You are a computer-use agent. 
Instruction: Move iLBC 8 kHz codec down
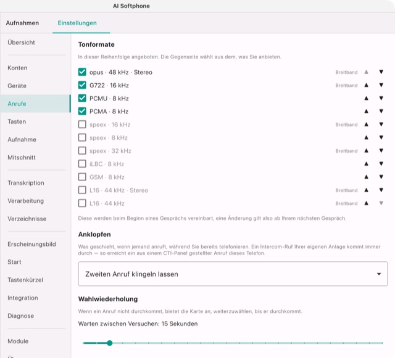tap(381, 164)
